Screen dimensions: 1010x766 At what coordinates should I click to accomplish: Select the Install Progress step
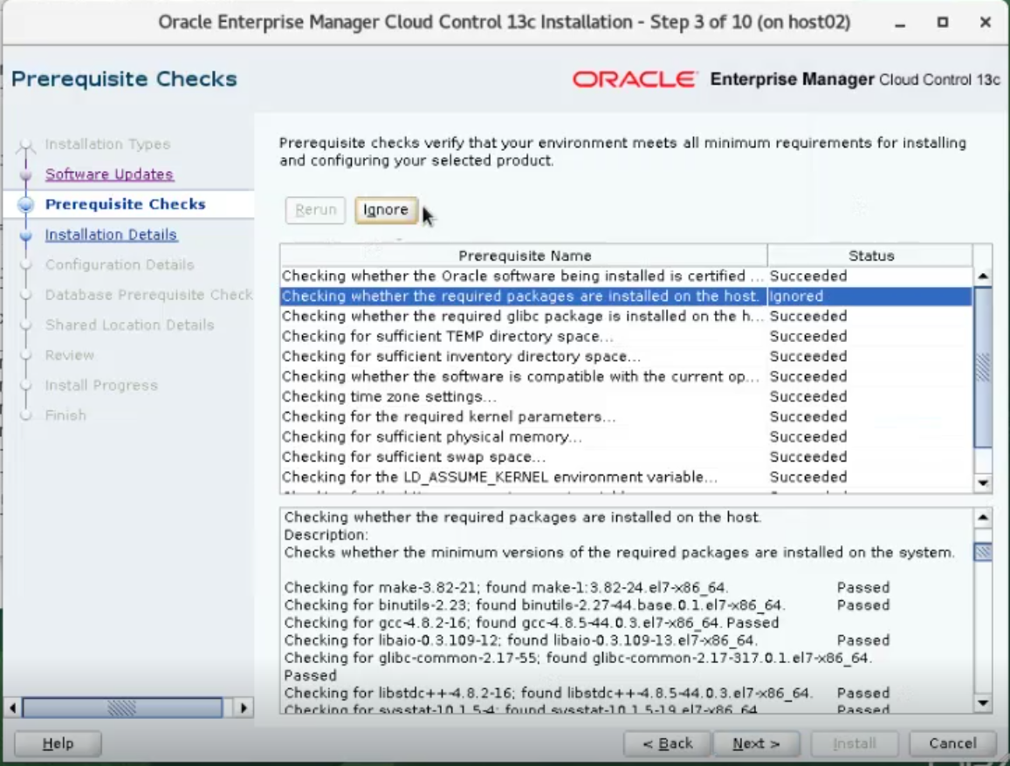click(101, 385)
